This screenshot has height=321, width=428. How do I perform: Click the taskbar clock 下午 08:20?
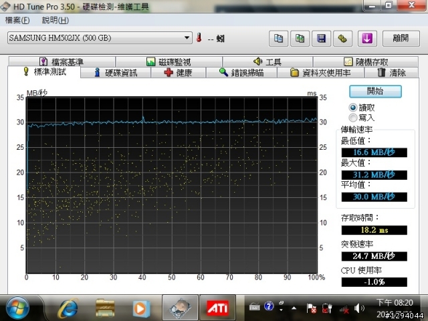(x=395, y=302)
